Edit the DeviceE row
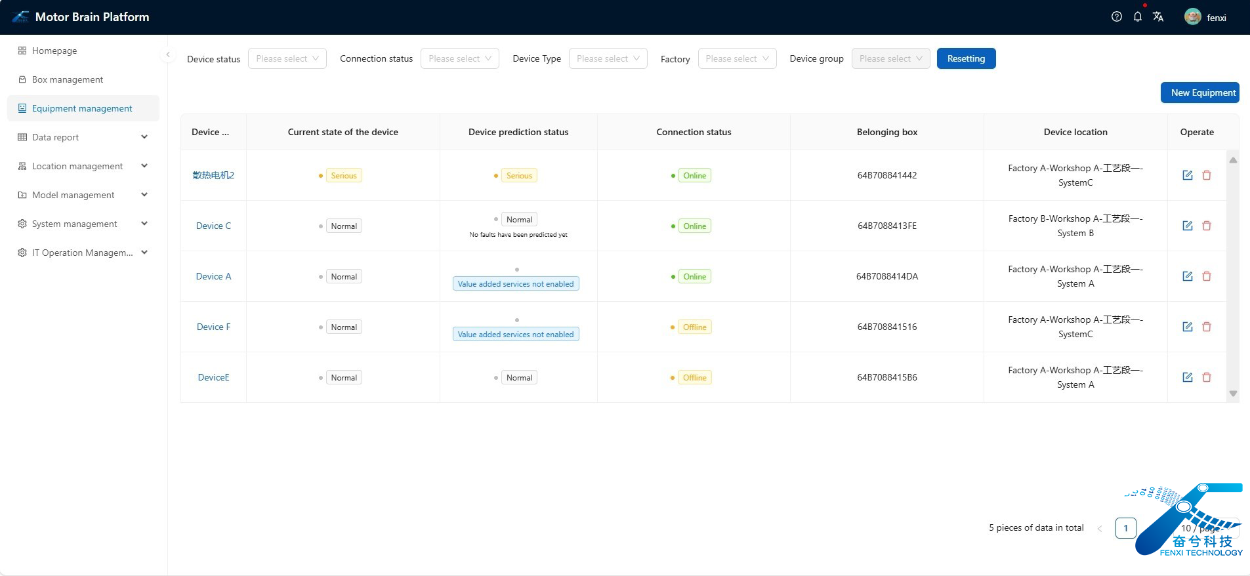This screenshot has height=576, width=1250. tap(1188, 377)
